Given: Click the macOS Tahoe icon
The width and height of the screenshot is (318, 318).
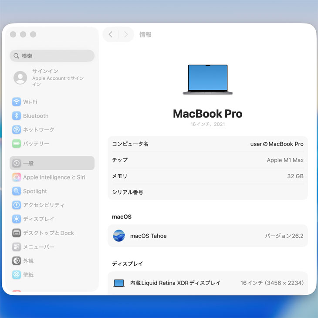Looking at the screenshot, I should (x=119, y=236).
